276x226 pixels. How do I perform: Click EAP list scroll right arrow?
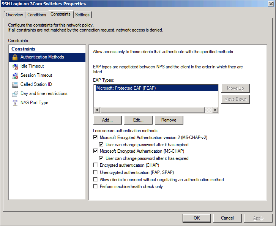[215, 110]
